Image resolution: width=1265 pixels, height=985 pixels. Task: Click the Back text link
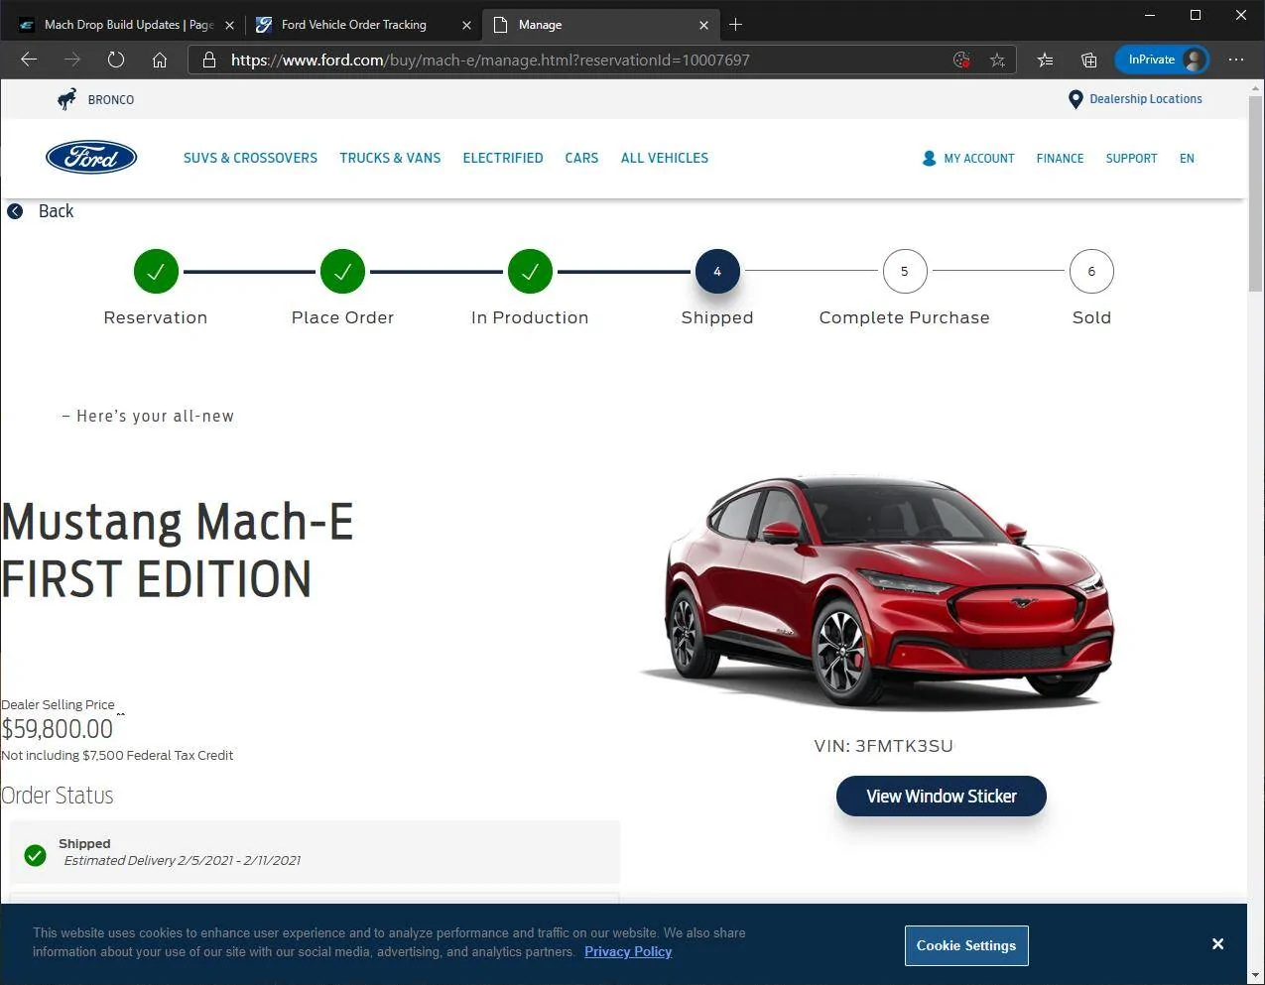[x=56, y=211]
